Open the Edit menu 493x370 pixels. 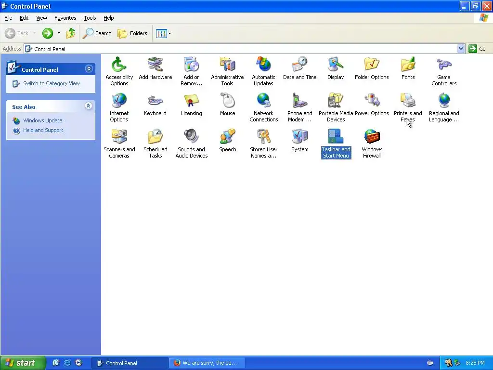tap(24, 18)
